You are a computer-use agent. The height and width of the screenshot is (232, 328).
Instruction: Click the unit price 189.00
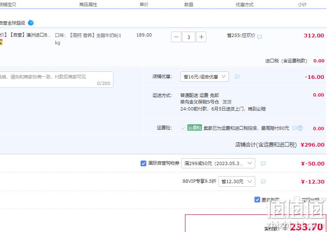144,35
